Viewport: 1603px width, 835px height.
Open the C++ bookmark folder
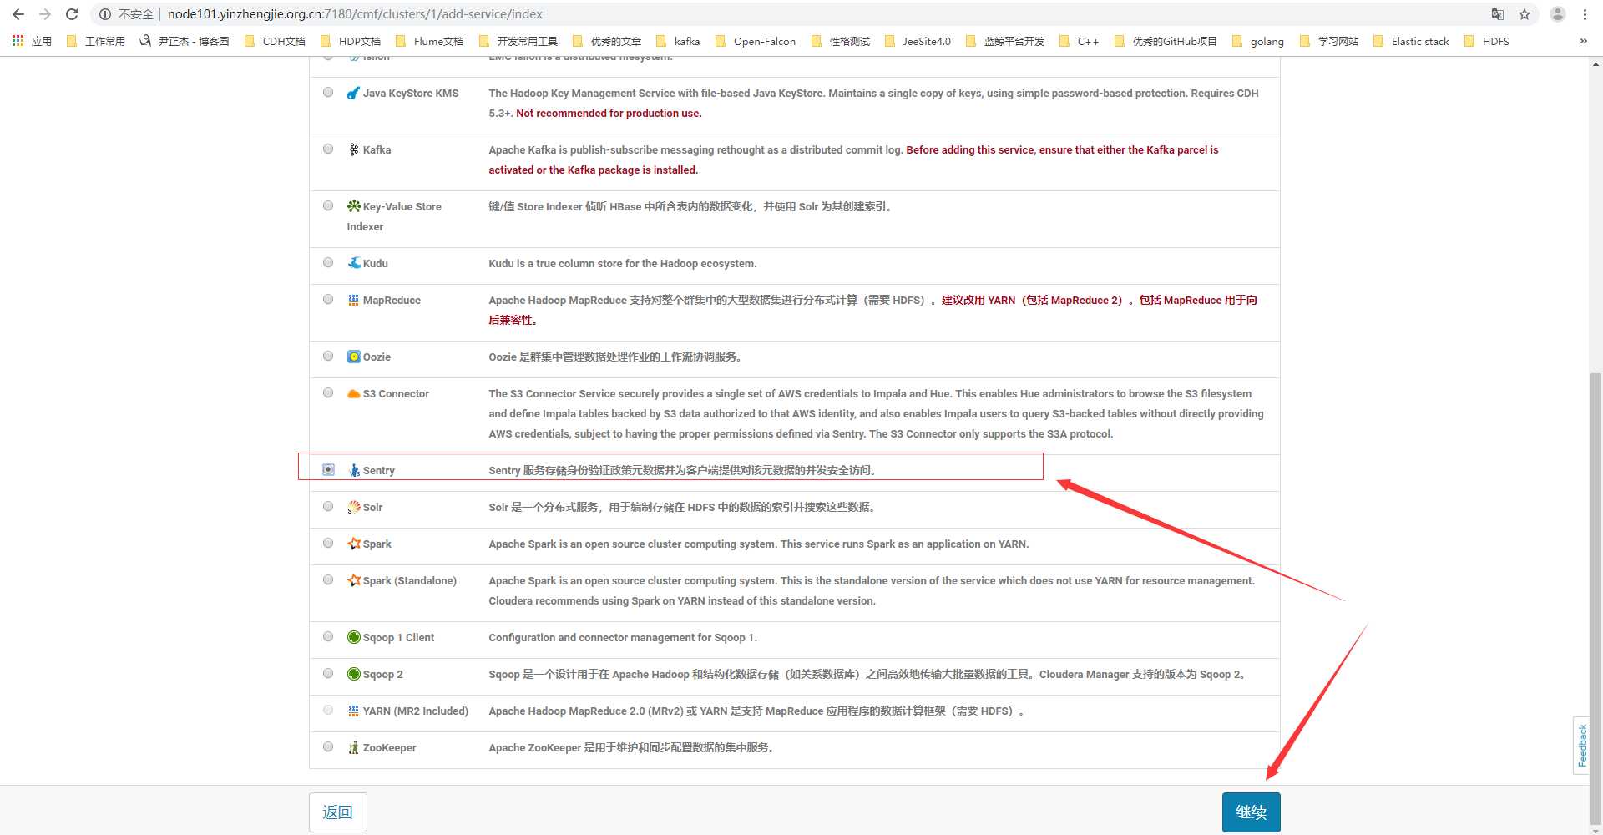1079,41
